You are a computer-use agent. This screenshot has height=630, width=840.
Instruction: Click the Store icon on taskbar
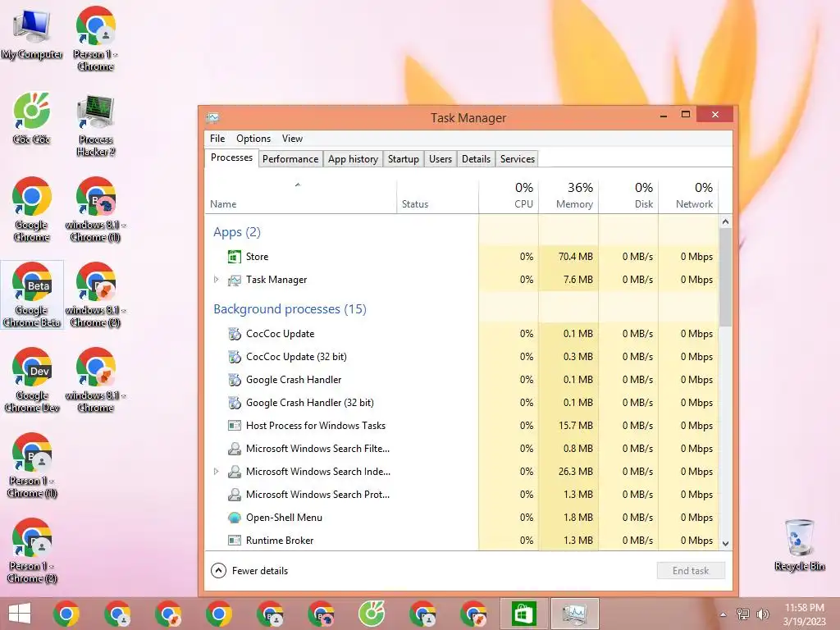[523, 614]
